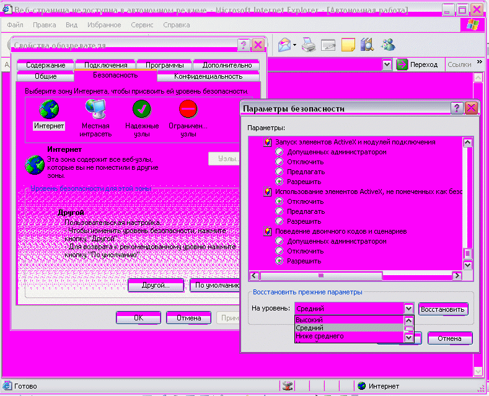Select Допущенных администратором under Поведение двоичного кодов
The height and width of the screenshot is (396, 489).
(279, 241)
